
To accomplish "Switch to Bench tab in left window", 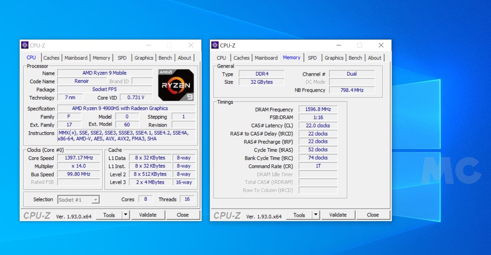I will point(165,58).
